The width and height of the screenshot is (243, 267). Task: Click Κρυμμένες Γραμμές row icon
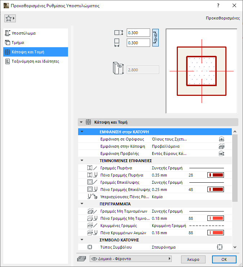(x=92, y=226)
